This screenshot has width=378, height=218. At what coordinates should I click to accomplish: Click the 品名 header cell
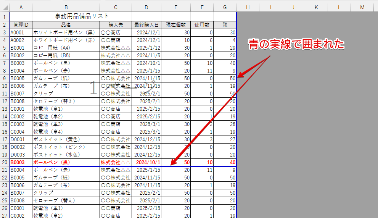pyautogui.click(x=66, y=25)
